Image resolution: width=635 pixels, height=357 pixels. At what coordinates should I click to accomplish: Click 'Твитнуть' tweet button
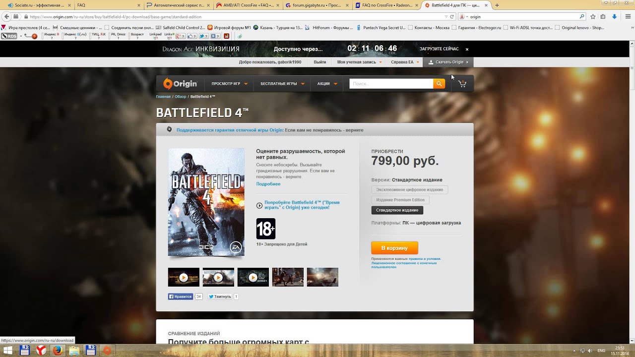(x=220, y=297)
